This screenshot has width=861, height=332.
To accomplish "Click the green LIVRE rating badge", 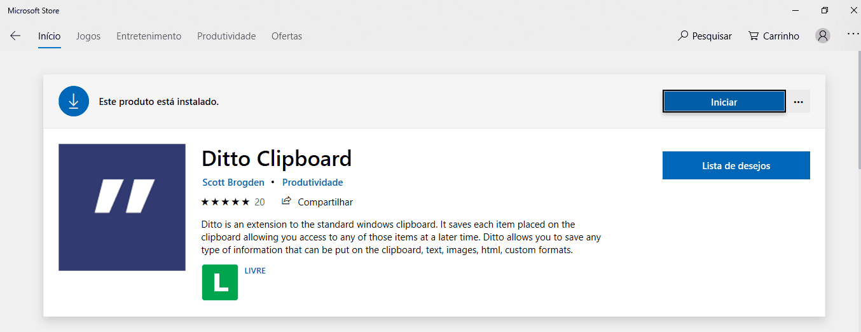I will coord(220,282).
